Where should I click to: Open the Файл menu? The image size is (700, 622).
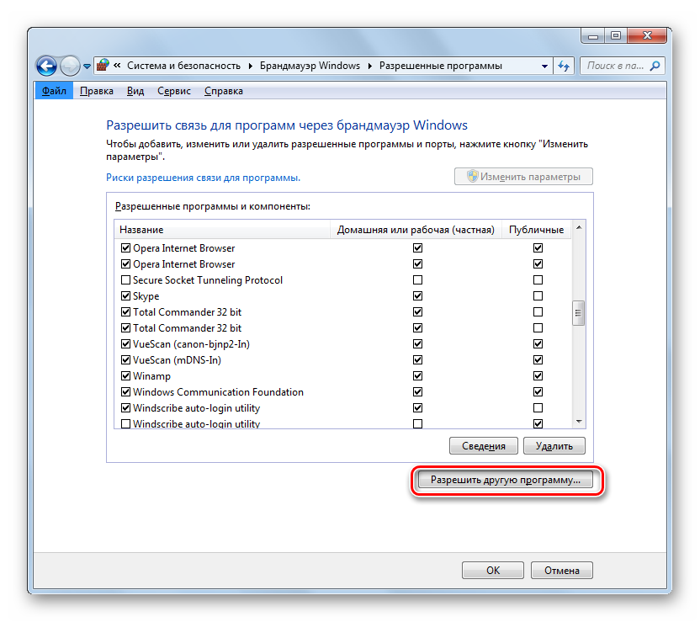(54, 91)
